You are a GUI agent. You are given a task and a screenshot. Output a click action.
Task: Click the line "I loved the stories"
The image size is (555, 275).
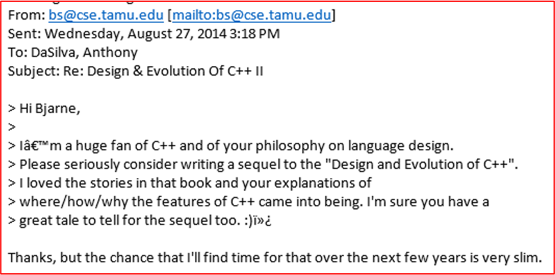click(189, 183)
